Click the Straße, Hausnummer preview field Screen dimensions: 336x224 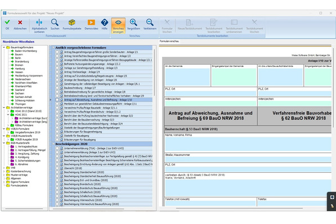248,159
